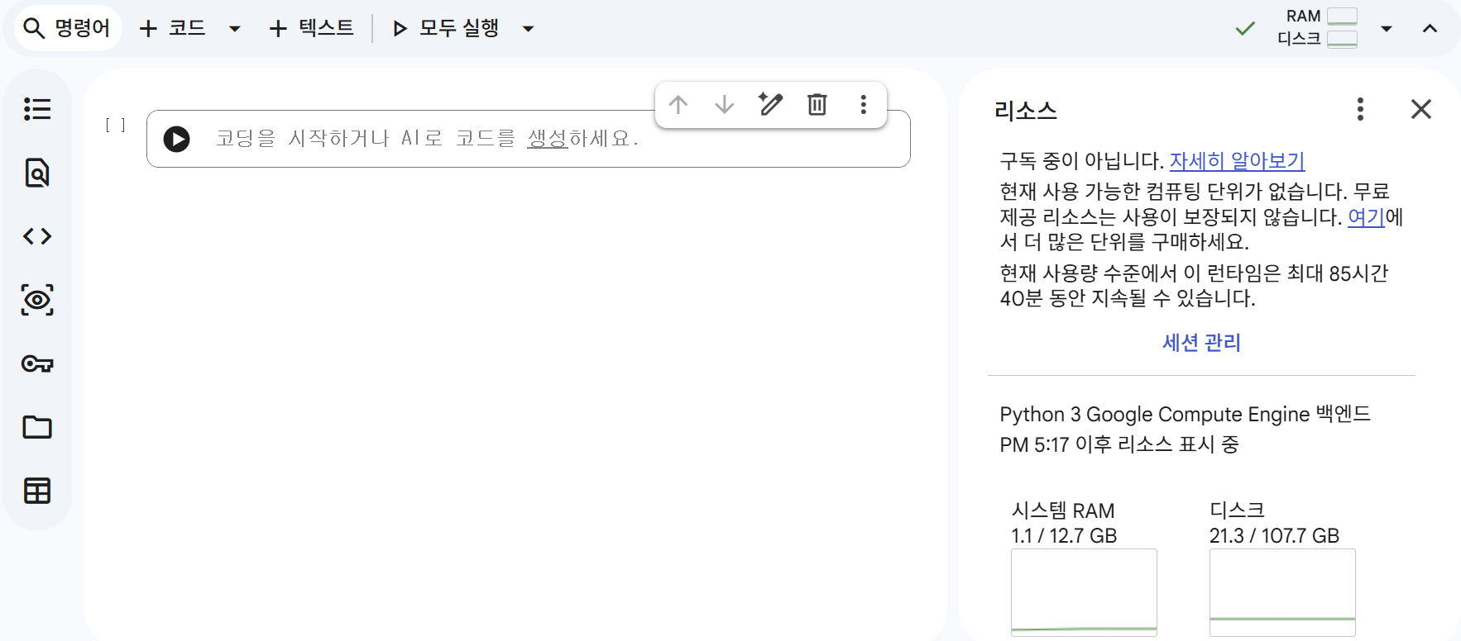Open the data inspector eye icon
This screenshot has width=1461, height=641.
click(37, 300)
